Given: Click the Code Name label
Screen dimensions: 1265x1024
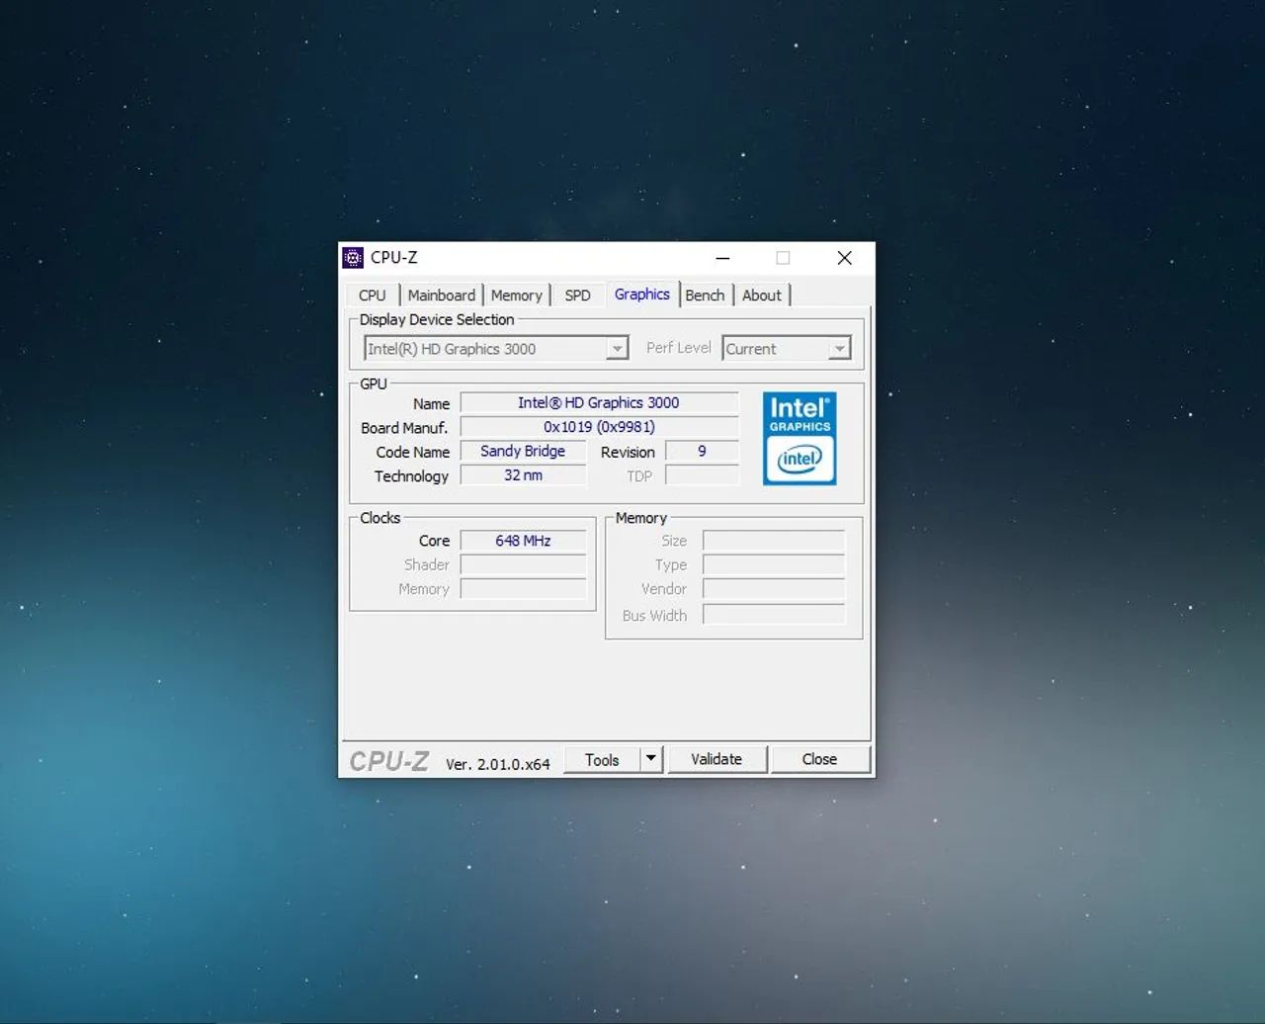Looking at the screenshot, I should click(412, 452).
